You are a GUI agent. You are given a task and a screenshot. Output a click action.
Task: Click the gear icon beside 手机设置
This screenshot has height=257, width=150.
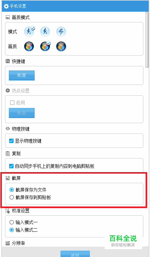pos(6,6)
